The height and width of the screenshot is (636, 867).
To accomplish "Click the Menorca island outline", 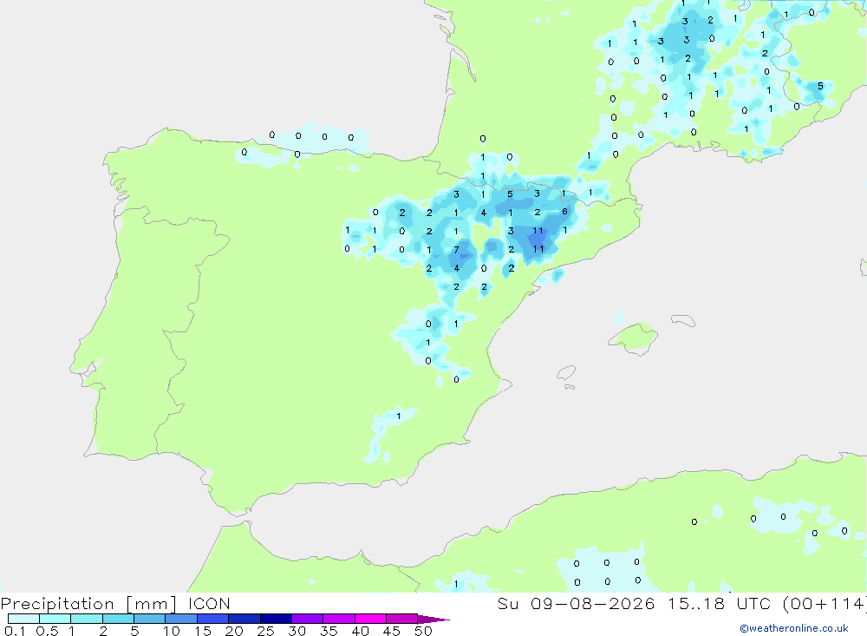I will coord(683,320).
